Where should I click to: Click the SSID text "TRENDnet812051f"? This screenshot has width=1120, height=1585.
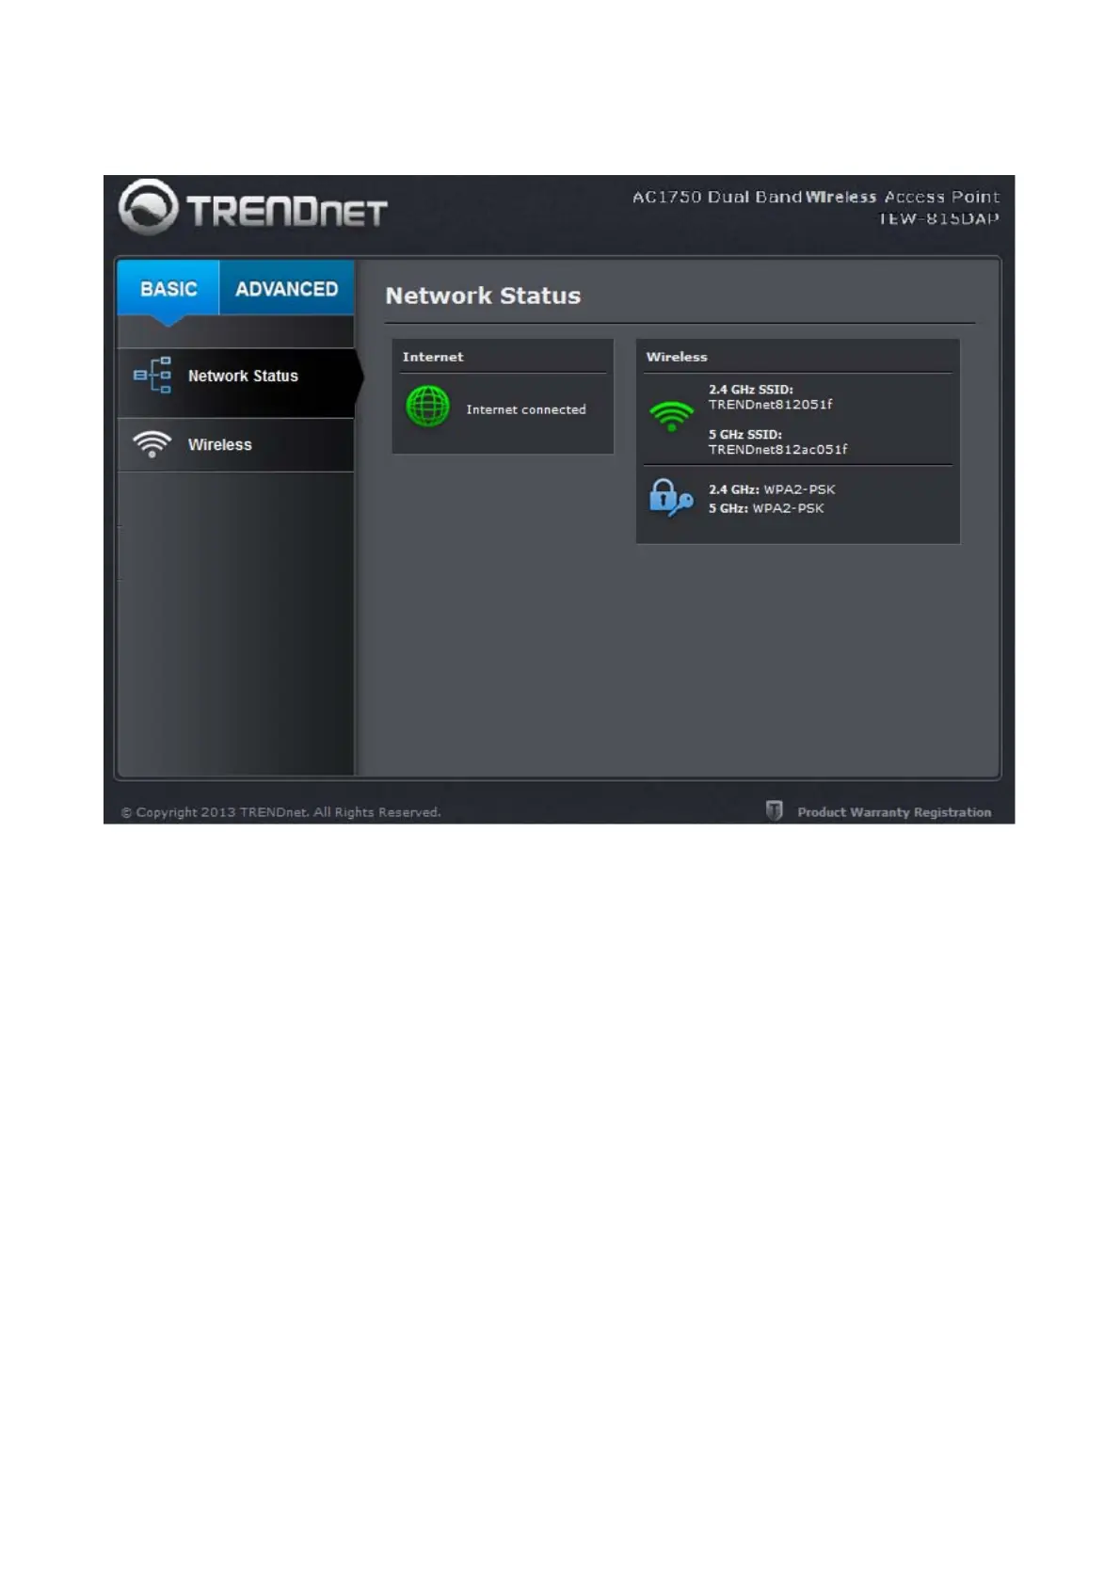click(x=771, y=405)
